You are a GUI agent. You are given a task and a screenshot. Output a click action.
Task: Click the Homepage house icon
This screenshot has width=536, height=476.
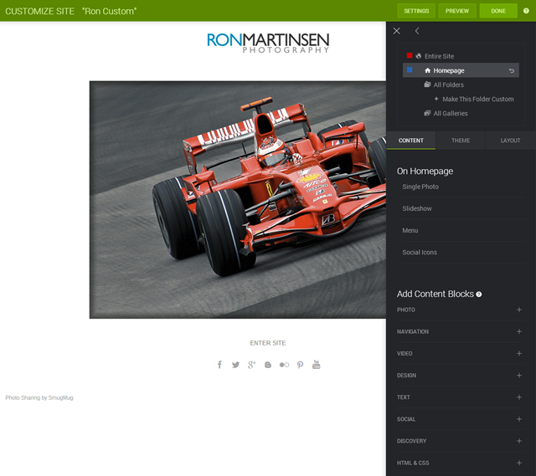[427, 70]
